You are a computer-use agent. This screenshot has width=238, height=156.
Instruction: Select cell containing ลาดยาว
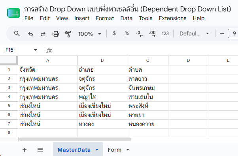click(148, 79)
